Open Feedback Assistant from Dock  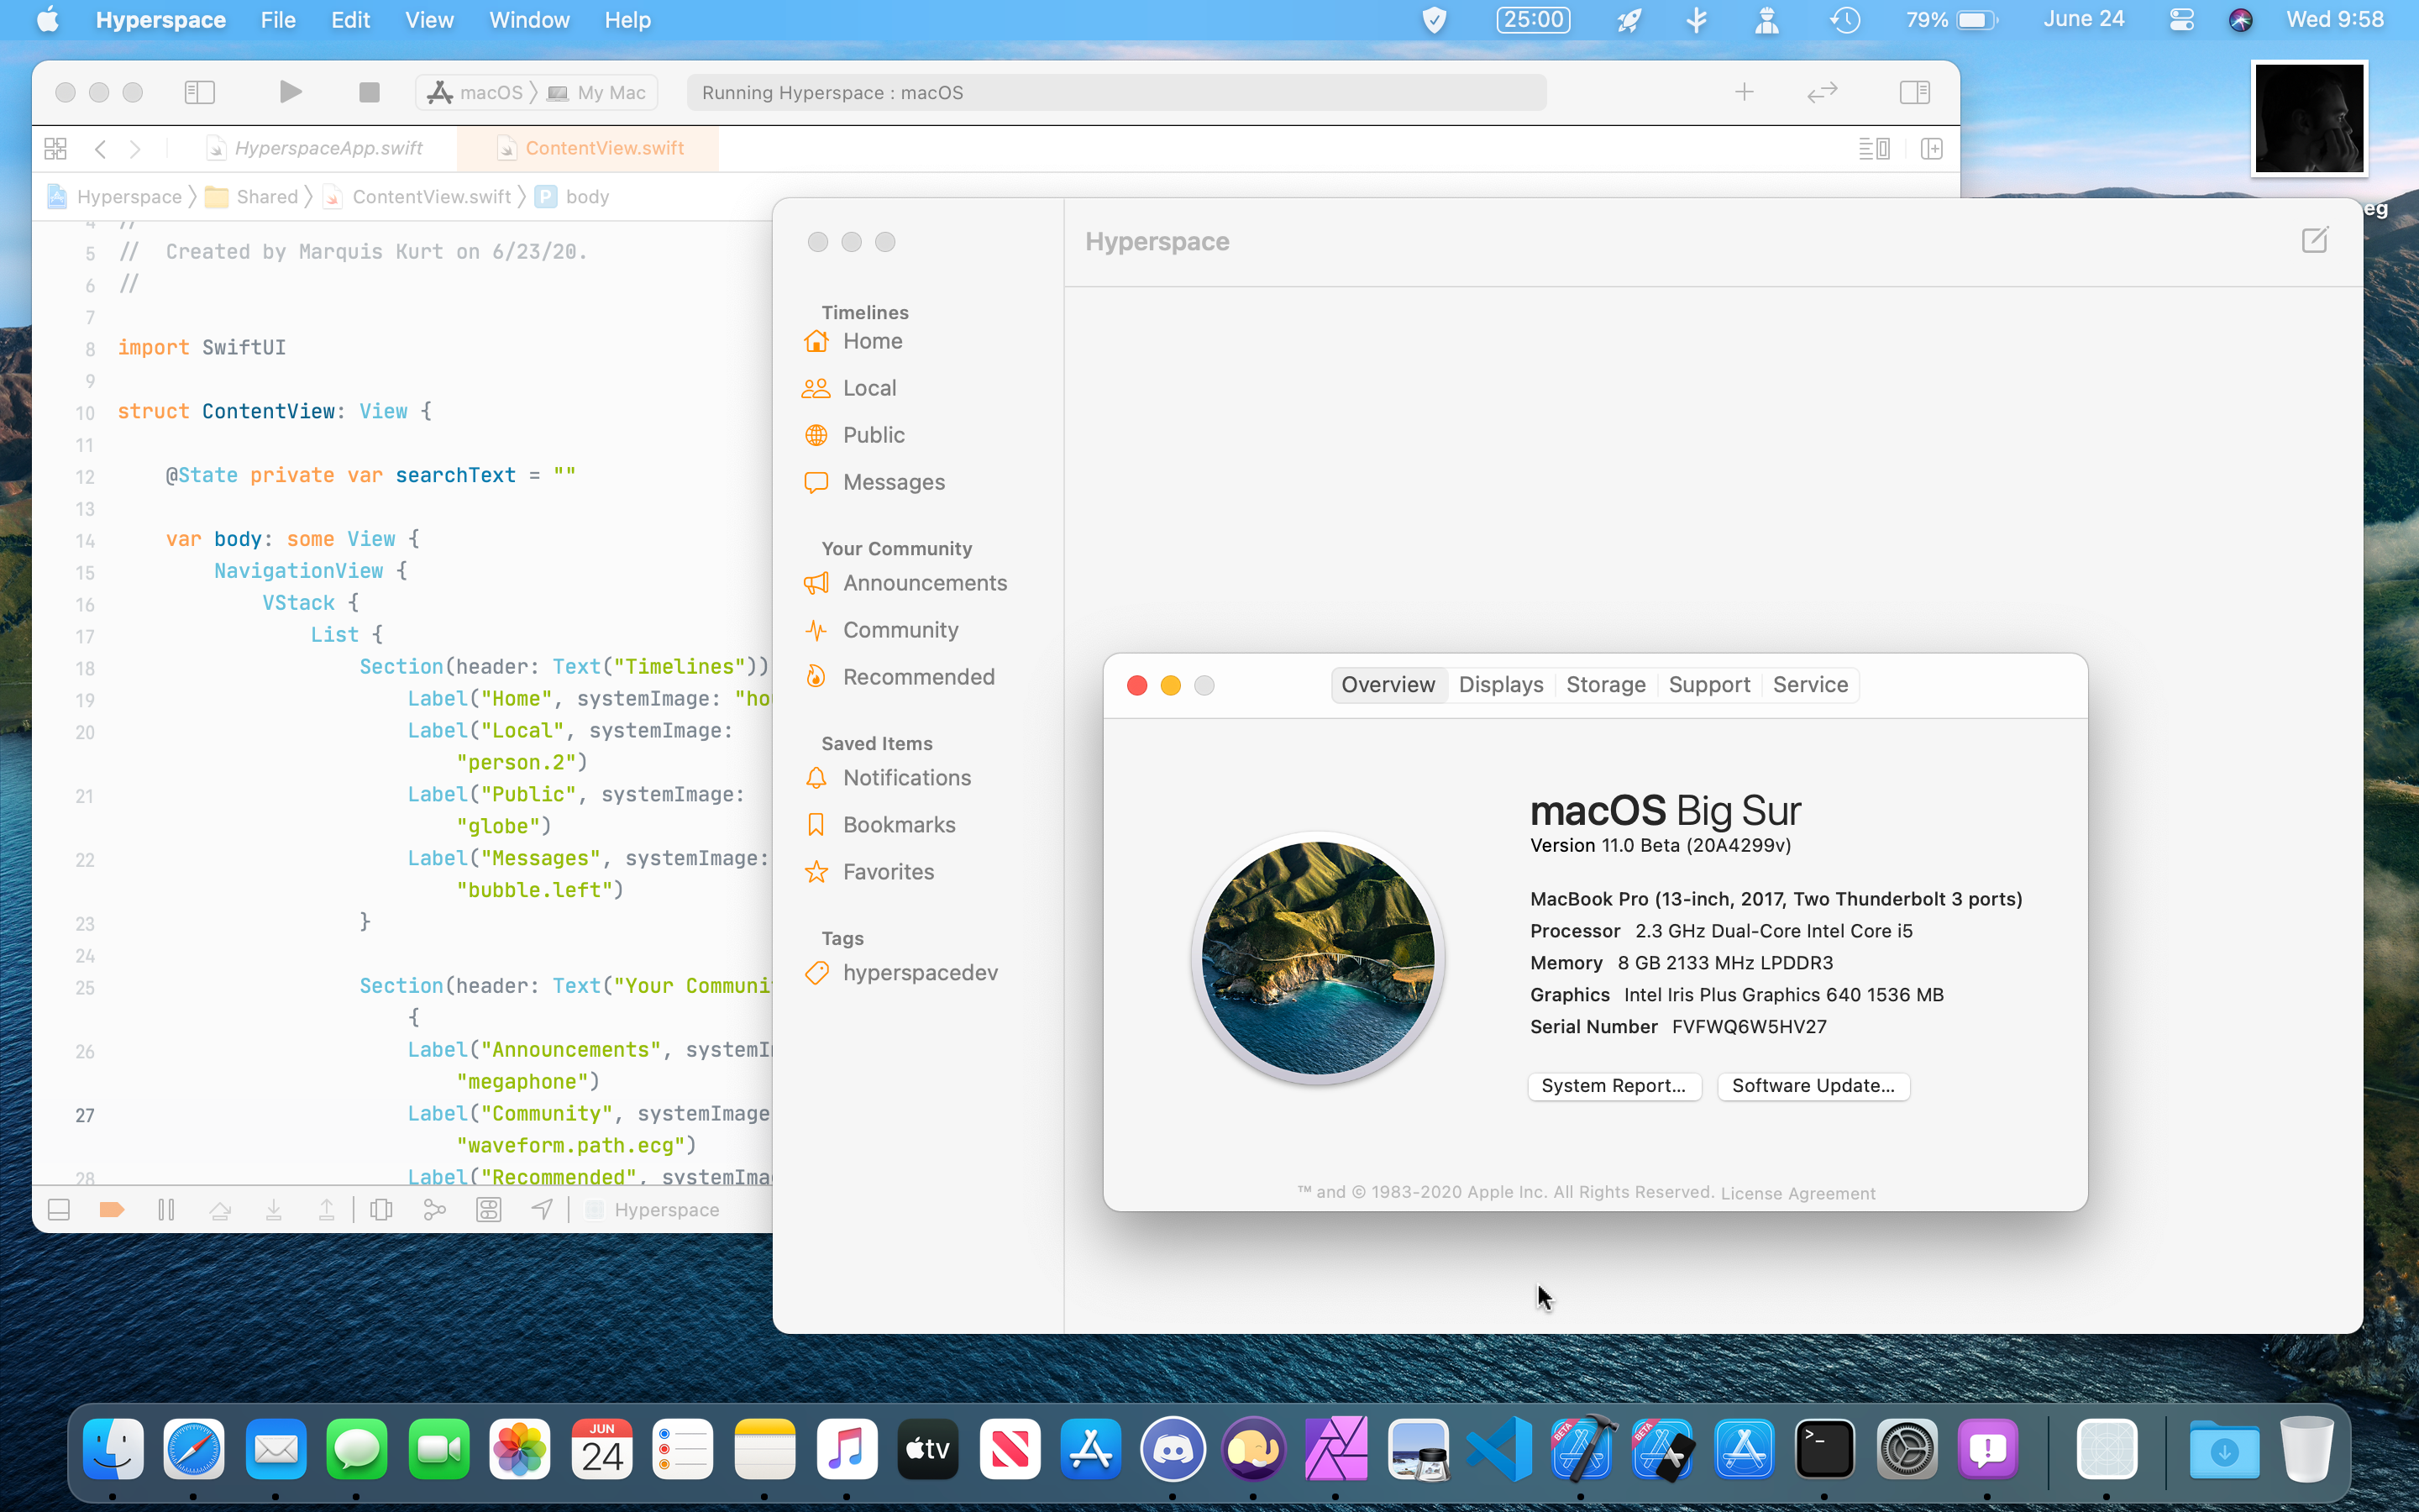1988,1448
